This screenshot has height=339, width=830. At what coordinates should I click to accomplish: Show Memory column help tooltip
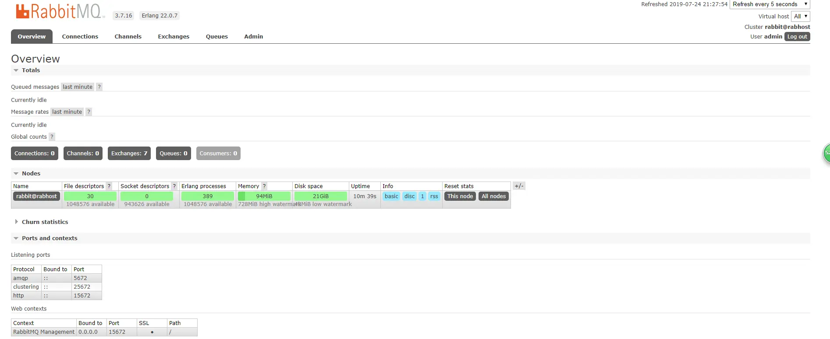point(264,186)
